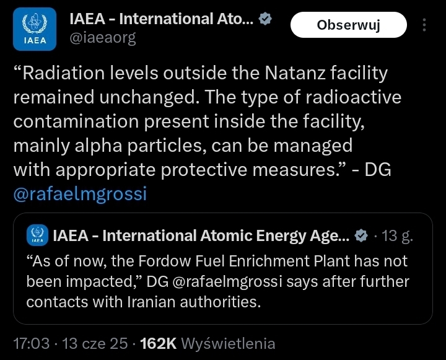Viewport: 446px width, 360px height.
Task: Open the blue @rafaelmgrossi mention link
Action: click(x=80, y=194)
